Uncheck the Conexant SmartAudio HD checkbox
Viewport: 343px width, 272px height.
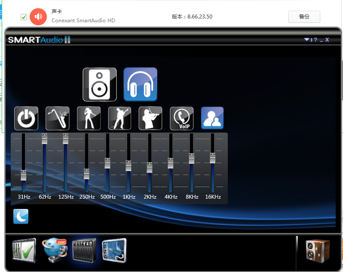pyautogui.click(x=24, y=17)
